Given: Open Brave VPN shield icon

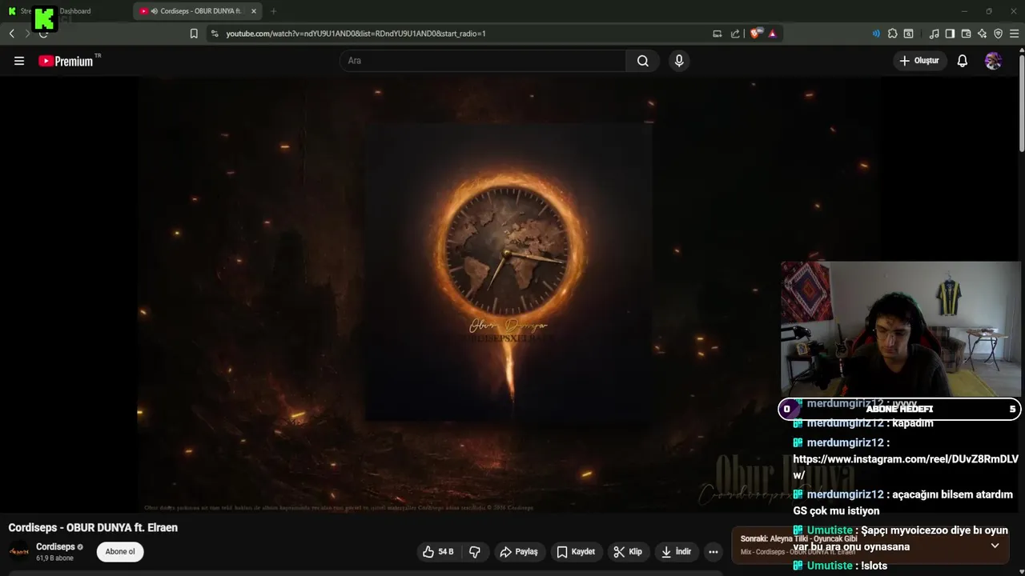Looking at the screenshot, I should pyautogui.click(x=998, y=34).
